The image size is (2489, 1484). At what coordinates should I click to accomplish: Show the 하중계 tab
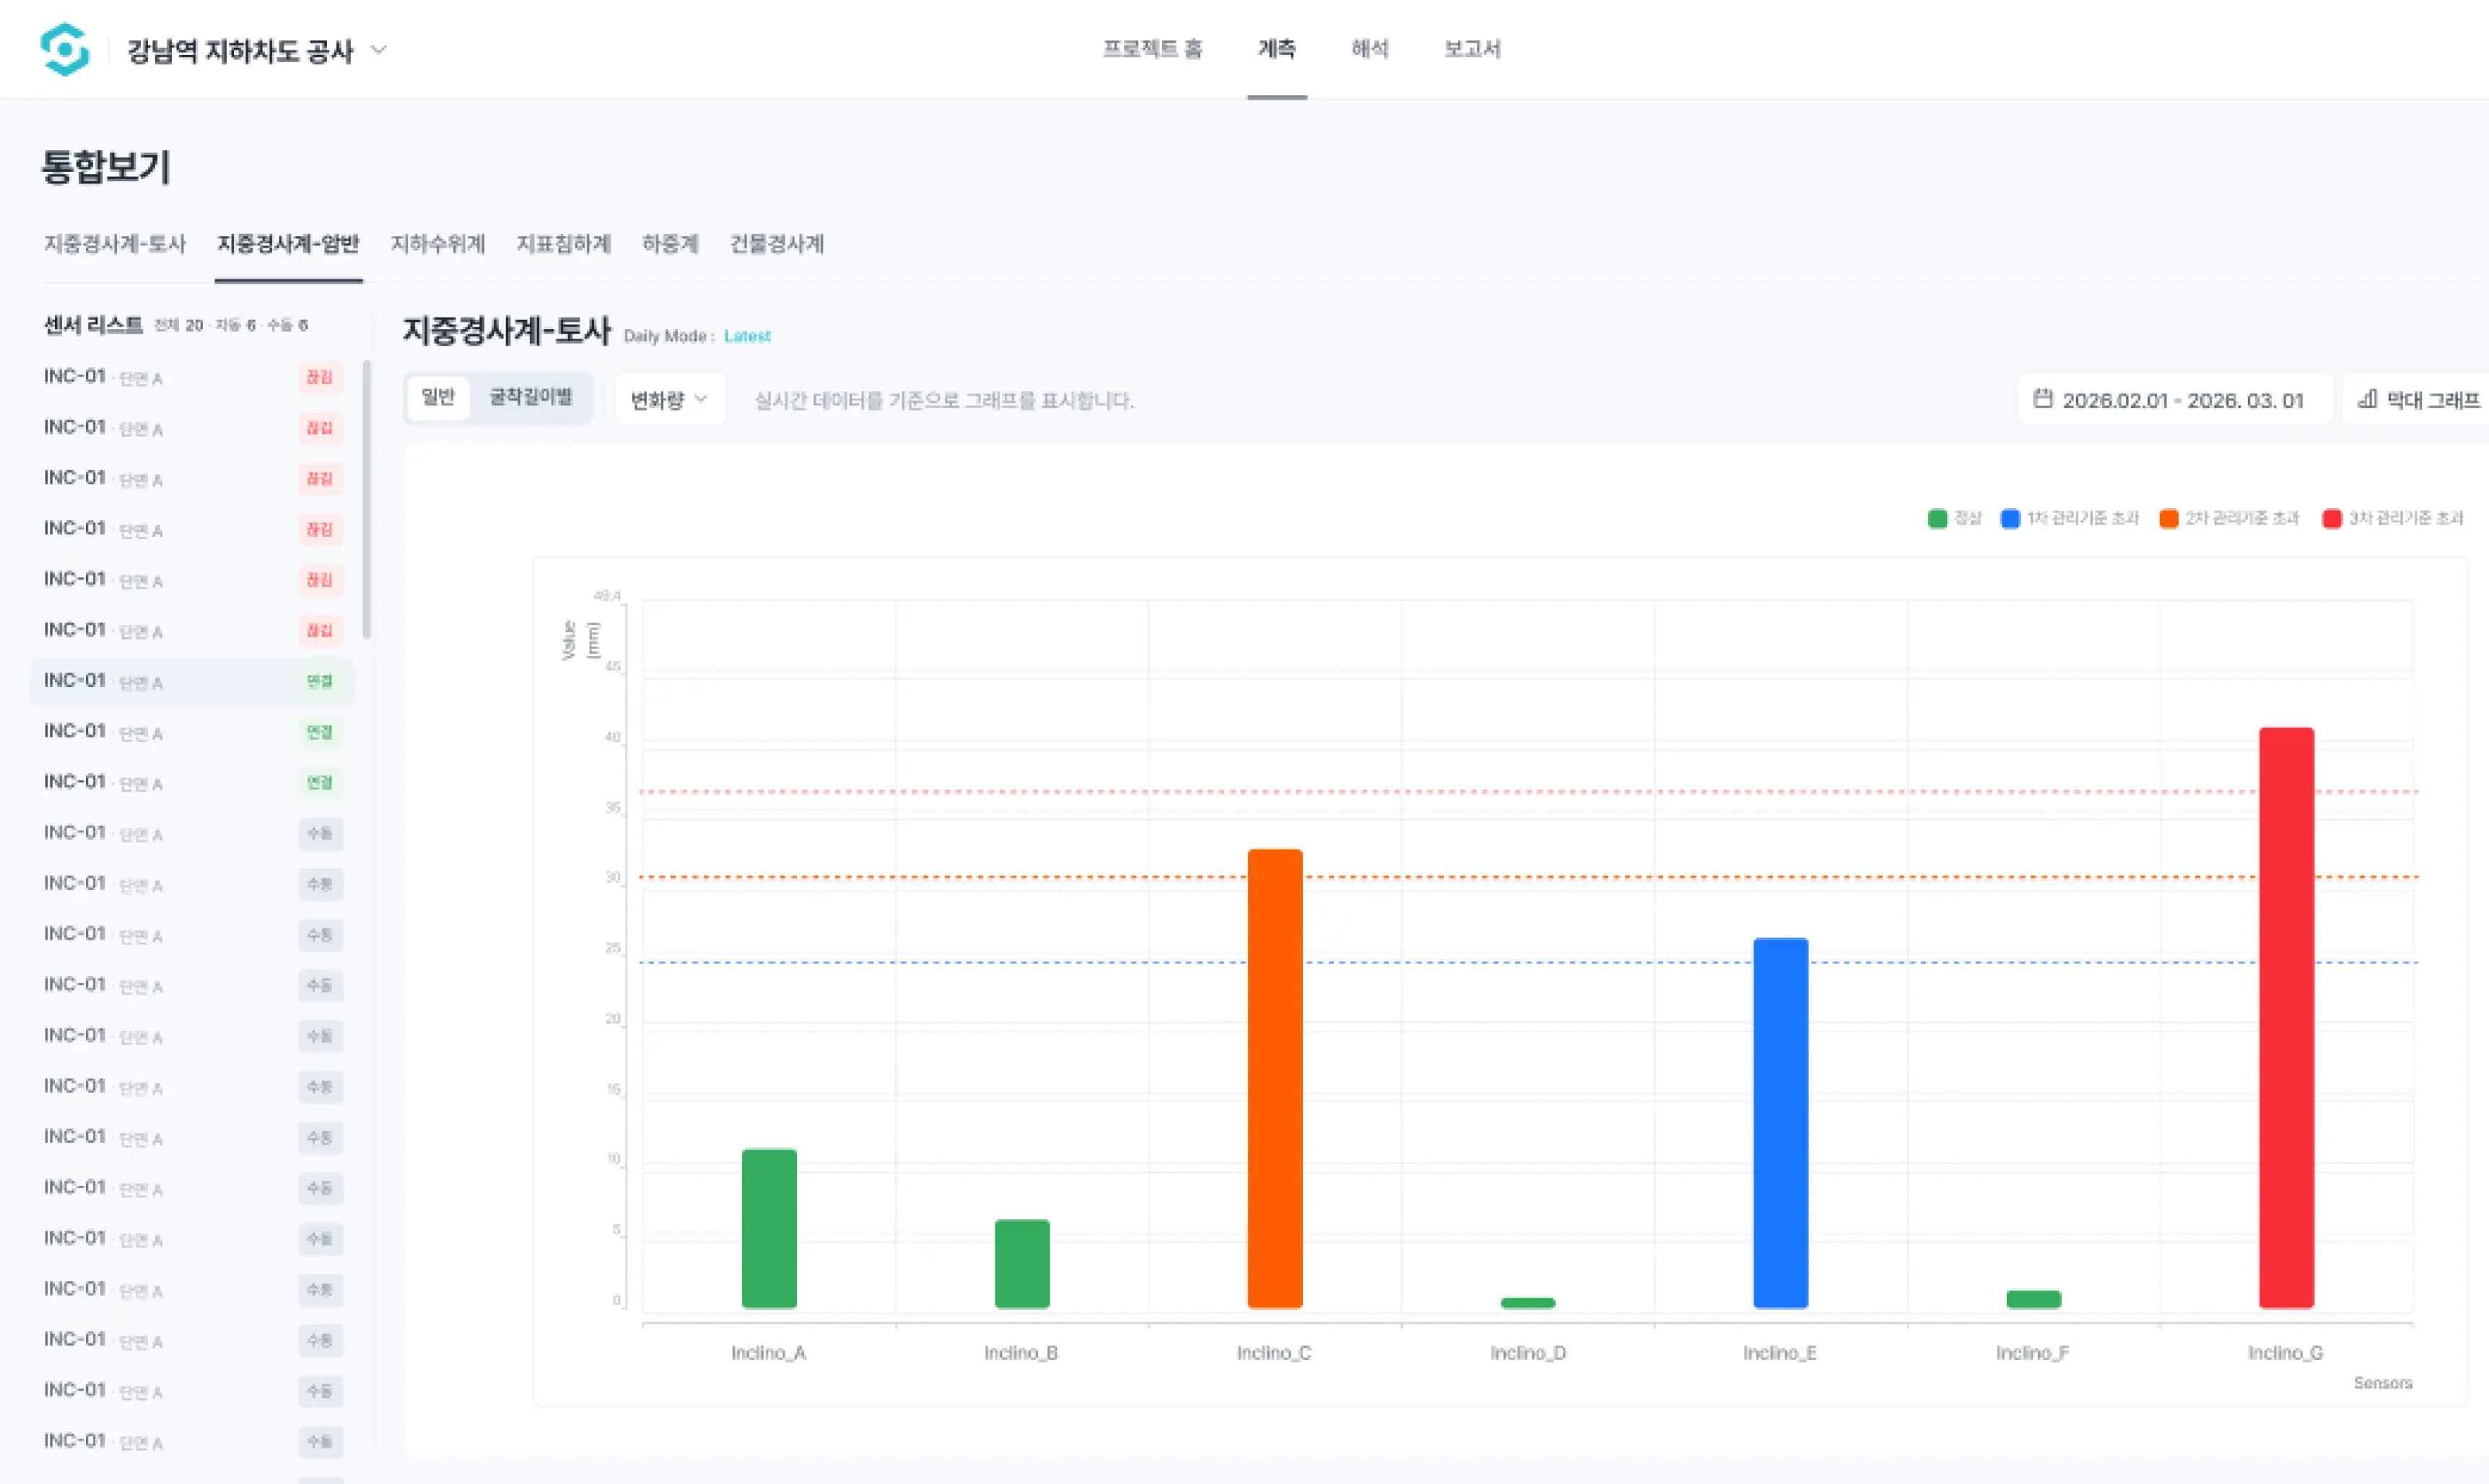670,244
